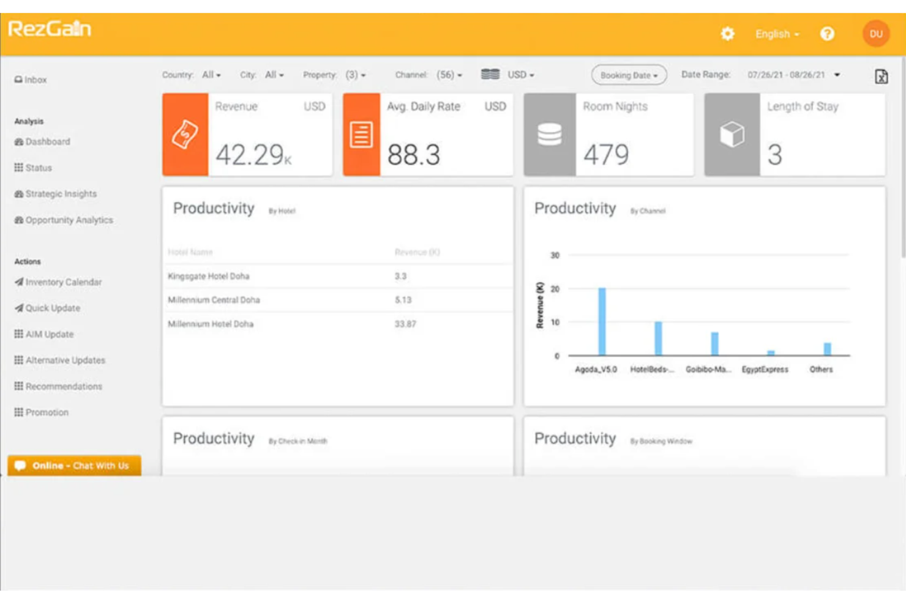Screen dimensions: 906x604
Task: Open the Quick Update tool
Action: pyautogui.click(x=52, y=308)
